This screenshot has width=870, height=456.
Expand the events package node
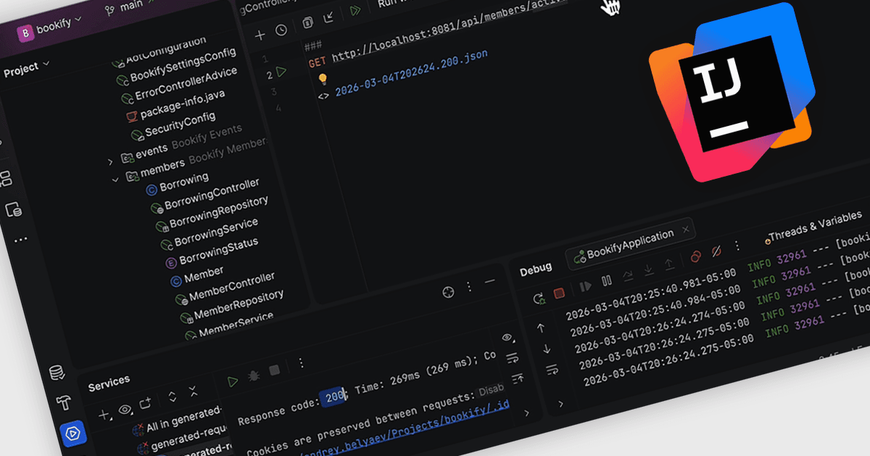coord(110,162)
